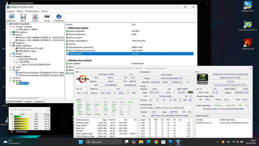Screen dimensions: 259x146
Task: Open Microsoft Store from the taskbar
Action: click(x=163, y=142)
